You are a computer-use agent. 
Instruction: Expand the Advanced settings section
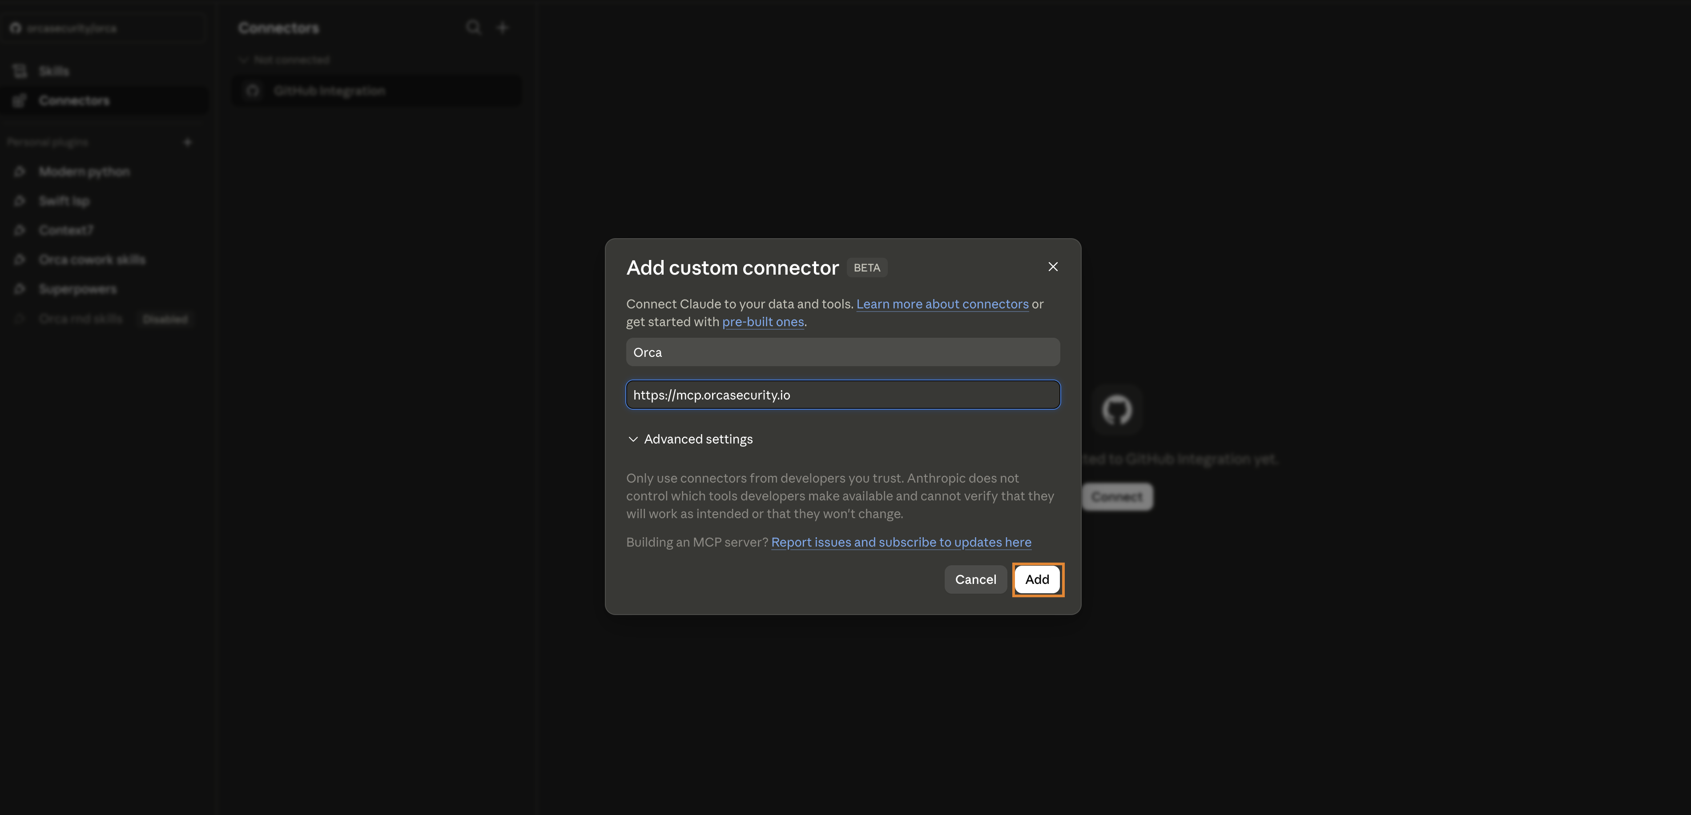click(x=690, y=439)
